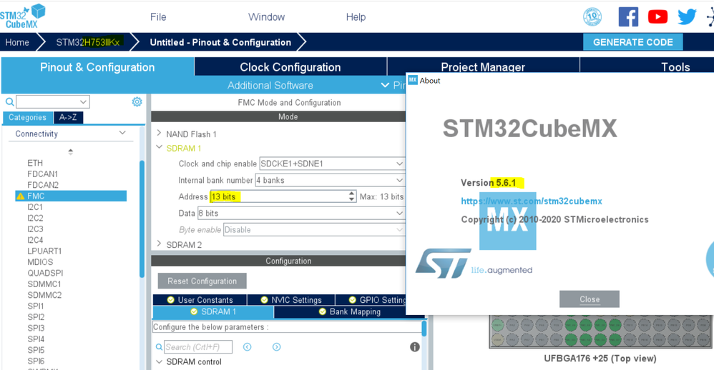The height and width of the screenshot is (370, 714).
Task: Open the Byte enable dropdown
Action: [314, 230]
